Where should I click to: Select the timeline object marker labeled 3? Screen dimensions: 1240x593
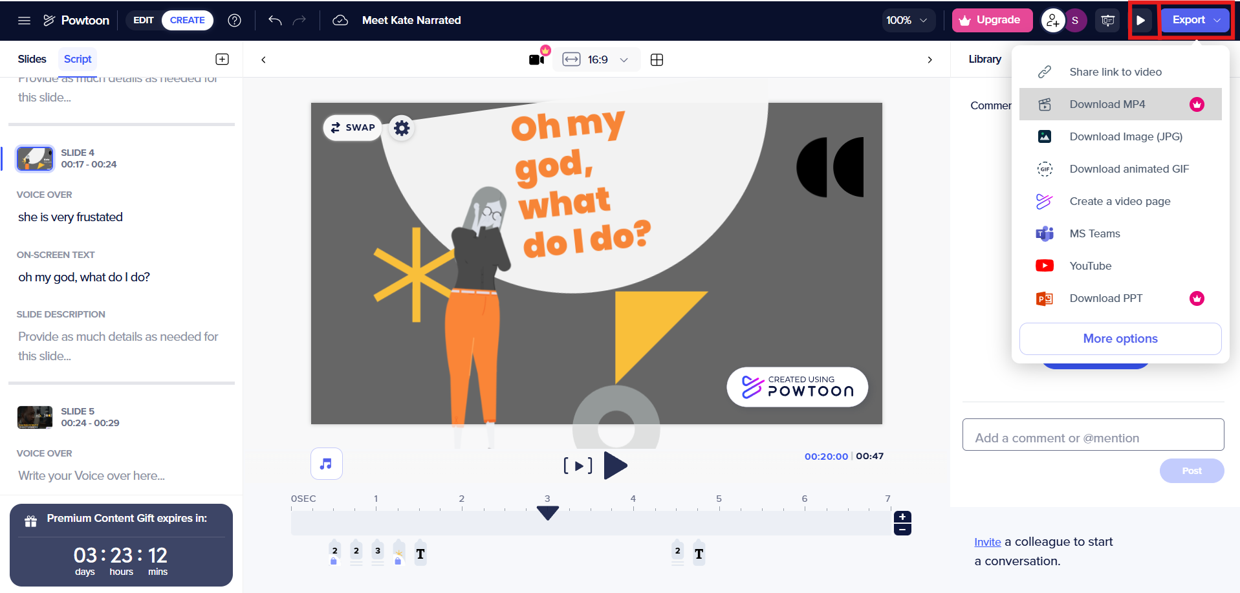coord(378,552)
